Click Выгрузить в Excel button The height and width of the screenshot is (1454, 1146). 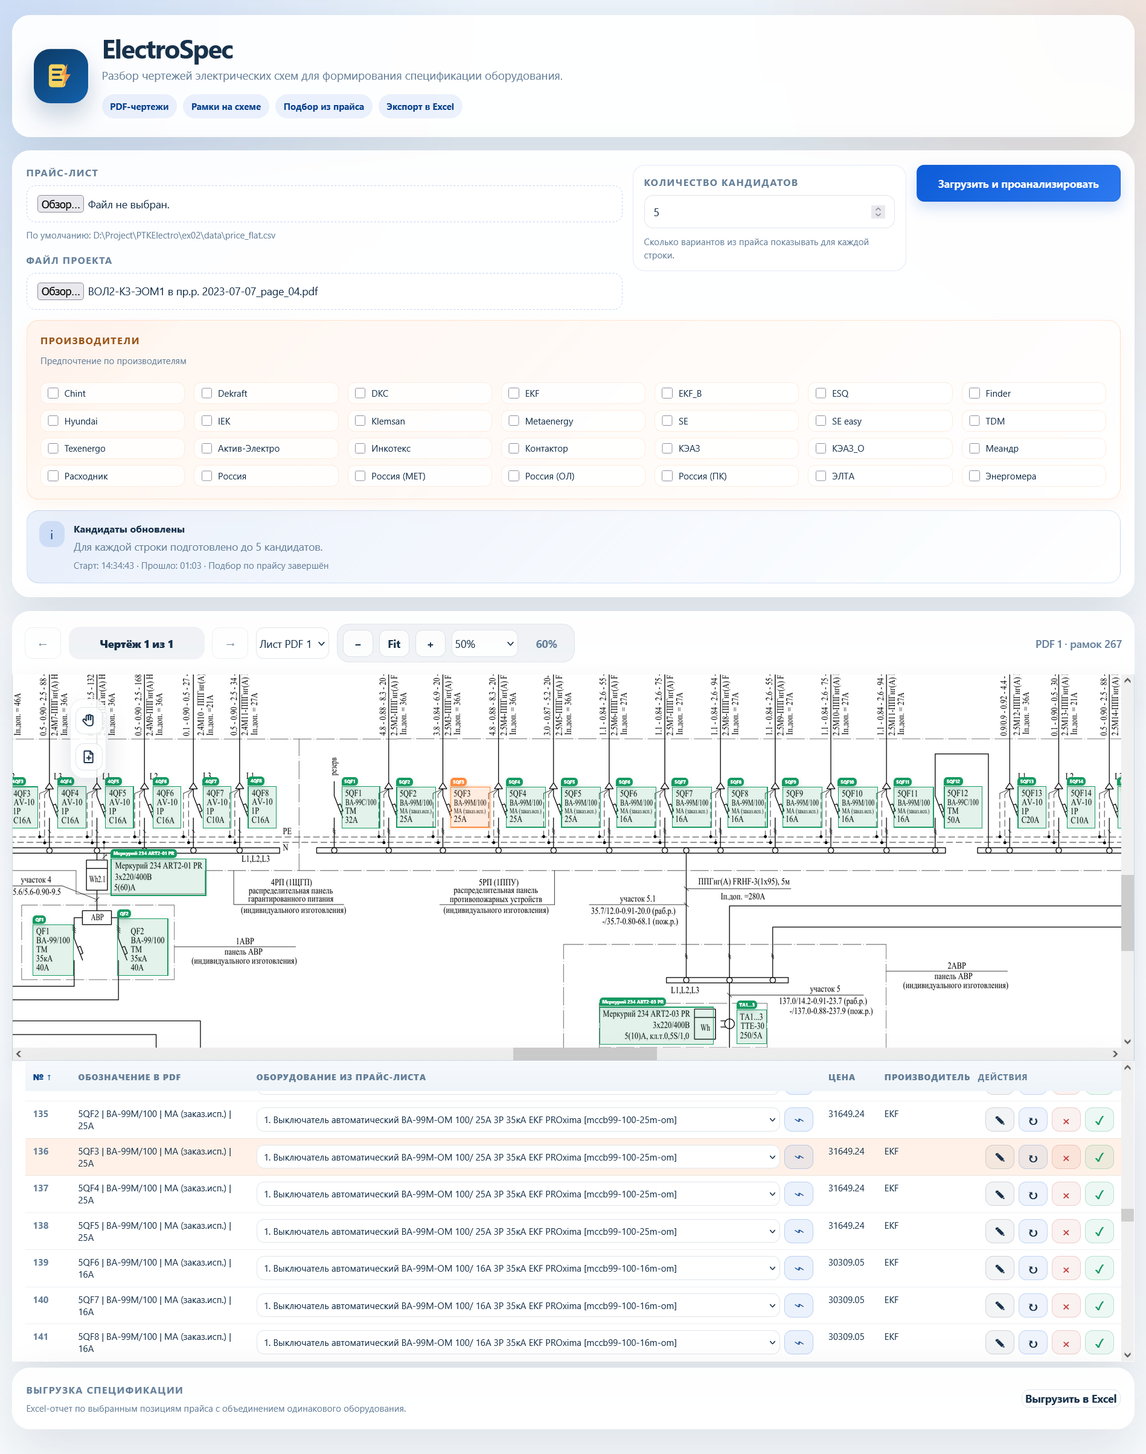(x=1070, y=1399)
